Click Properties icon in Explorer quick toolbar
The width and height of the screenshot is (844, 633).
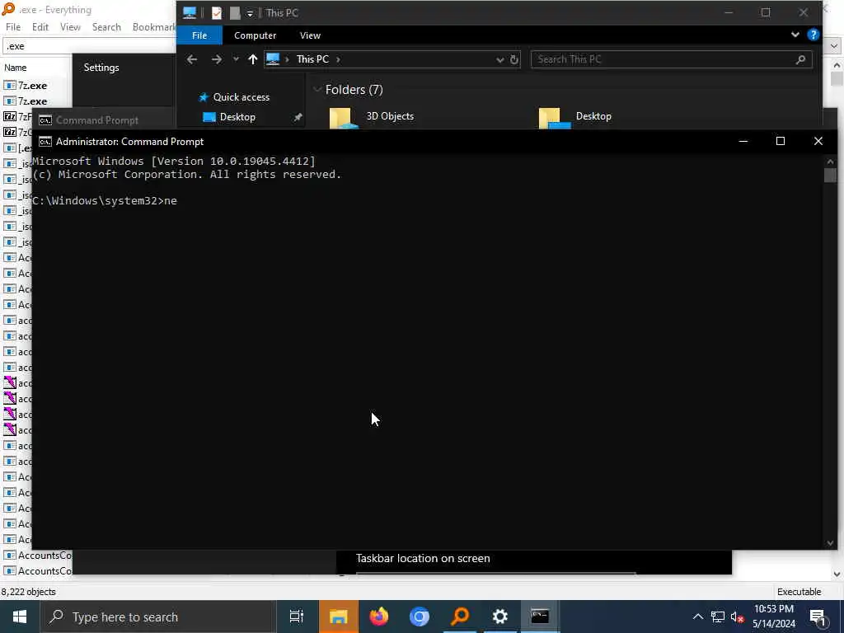point(217,12)
